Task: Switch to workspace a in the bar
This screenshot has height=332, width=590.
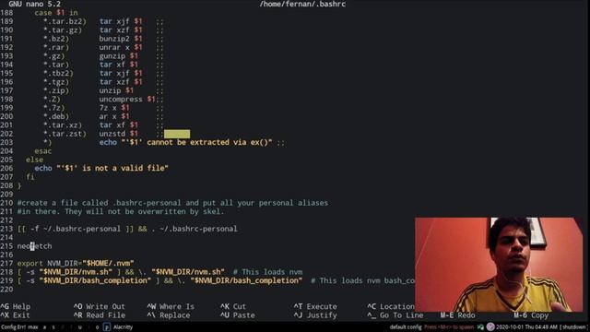Action: tap(44, 327)
